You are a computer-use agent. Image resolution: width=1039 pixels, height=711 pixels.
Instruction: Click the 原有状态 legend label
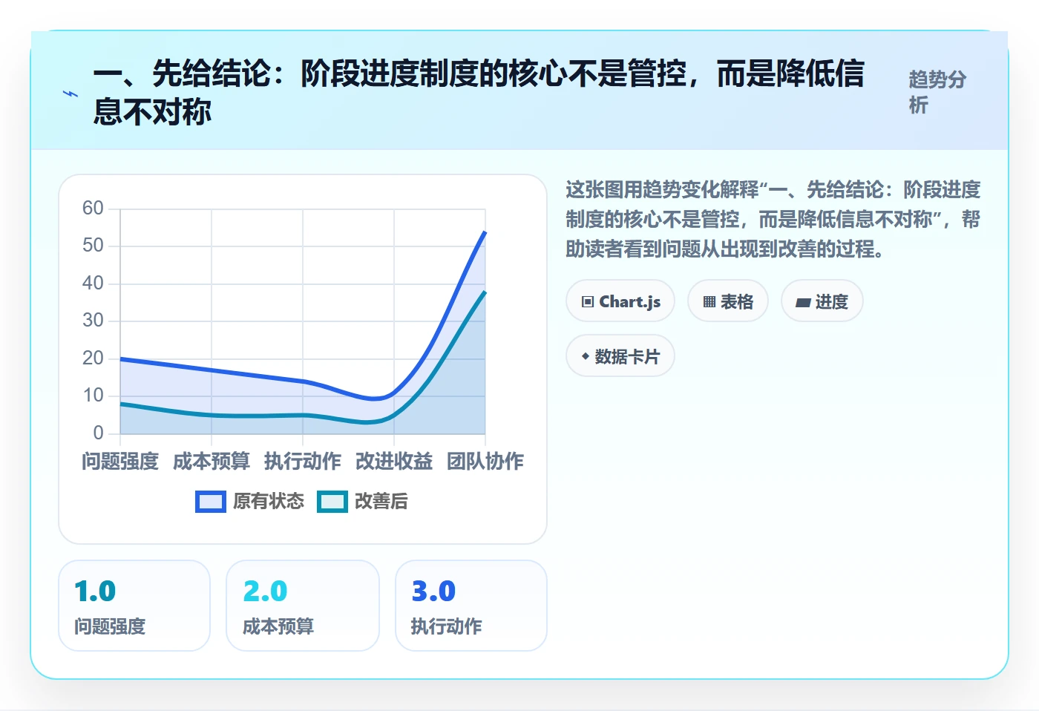coord(269,502)
